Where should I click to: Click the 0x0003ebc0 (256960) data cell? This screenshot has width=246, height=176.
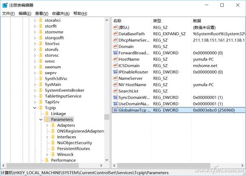pyautogui.click(x=214, y=110)
